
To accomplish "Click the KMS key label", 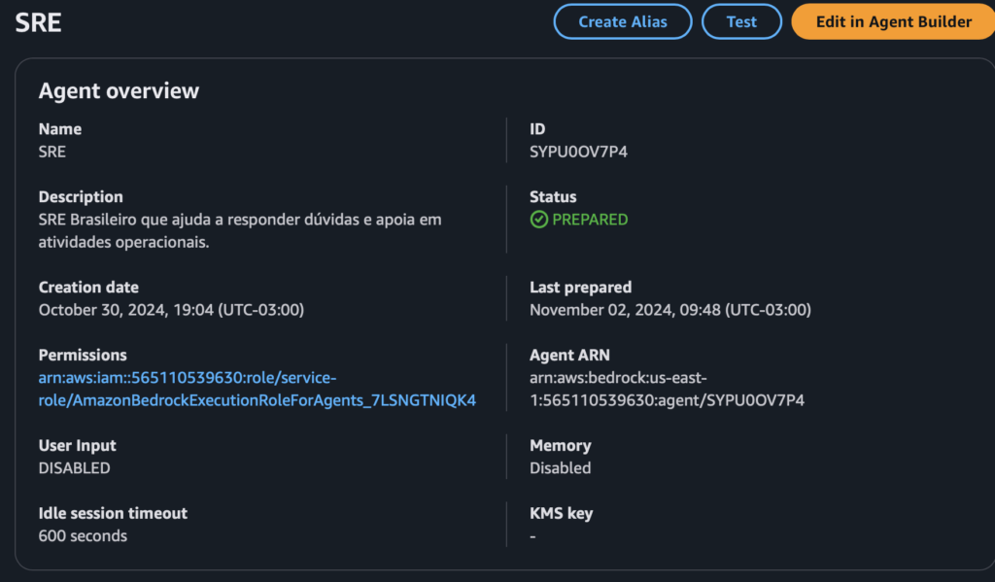I will (561, 513).
